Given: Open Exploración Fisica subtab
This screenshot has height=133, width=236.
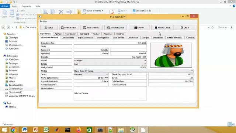Looking at the screenshot, I should tap(85, 38).
